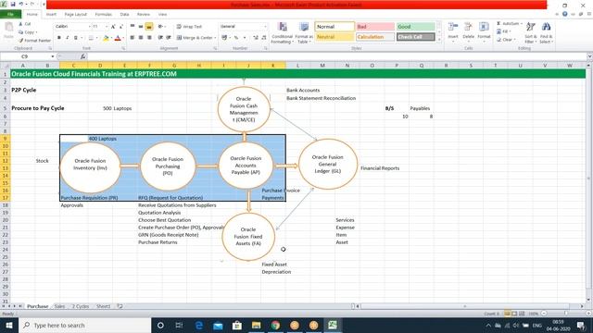Image resolution: width=593 pixels, height=333 pixels.
Task: Decrease font size with Shrink Font
Action: [x=121, y=27]
